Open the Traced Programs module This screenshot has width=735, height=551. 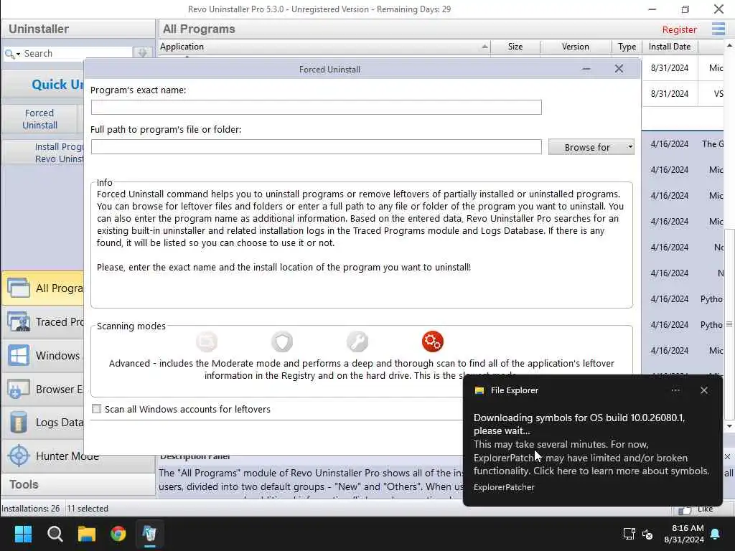[x=43, y=322]
